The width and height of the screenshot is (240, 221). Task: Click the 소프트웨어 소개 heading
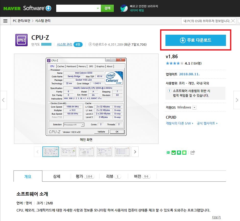[x=32, y=194]
